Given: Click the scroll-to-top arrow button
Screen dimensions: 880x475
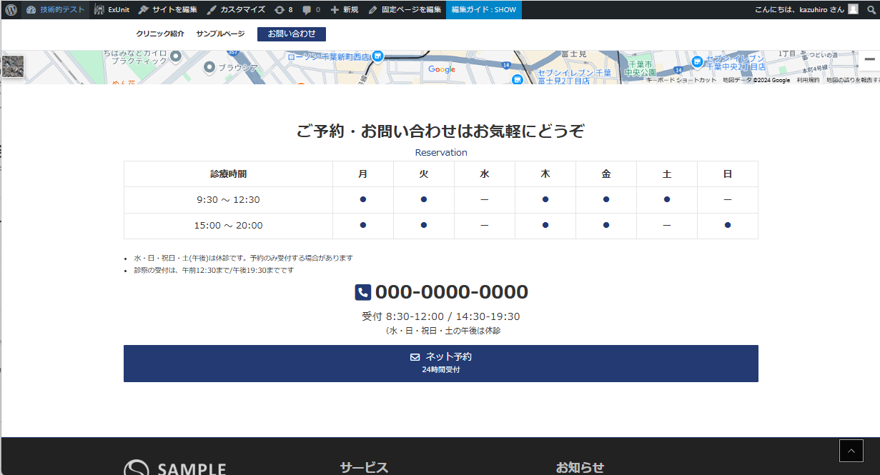Looking at the screenshot, I should pos(851,451).
